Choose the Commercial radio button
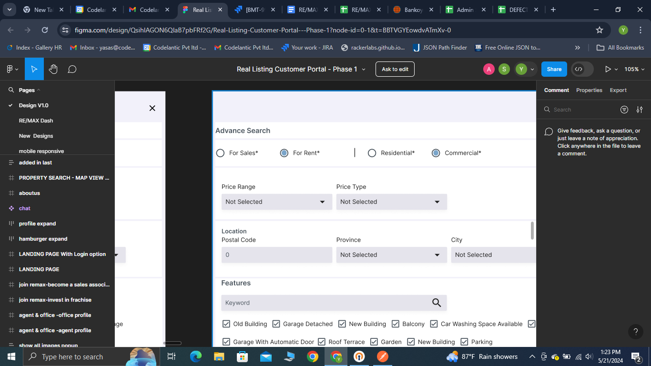651x366 pixels. click(x=436, y=153)
